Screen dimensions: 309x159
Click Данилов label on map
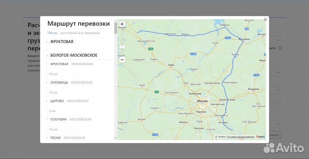[248, 20]
